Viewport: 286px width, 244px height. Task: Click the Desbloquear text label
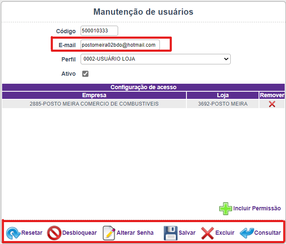click(80, 233)
